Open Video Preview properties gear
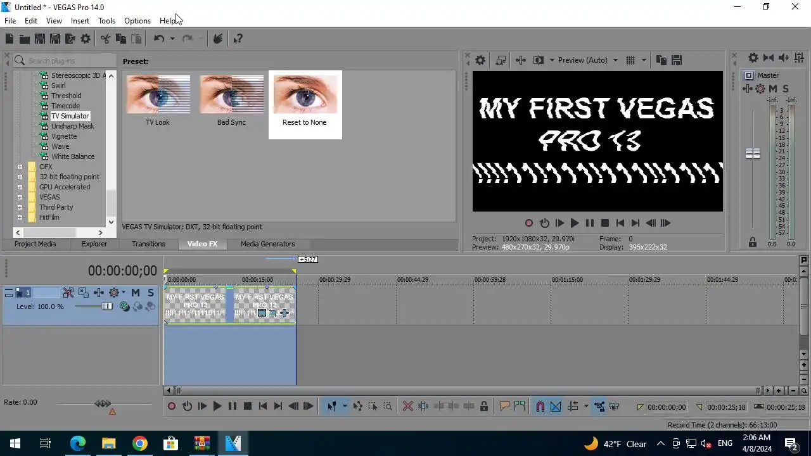This screenshot has width=811, height=456. [x=480, y=60]
